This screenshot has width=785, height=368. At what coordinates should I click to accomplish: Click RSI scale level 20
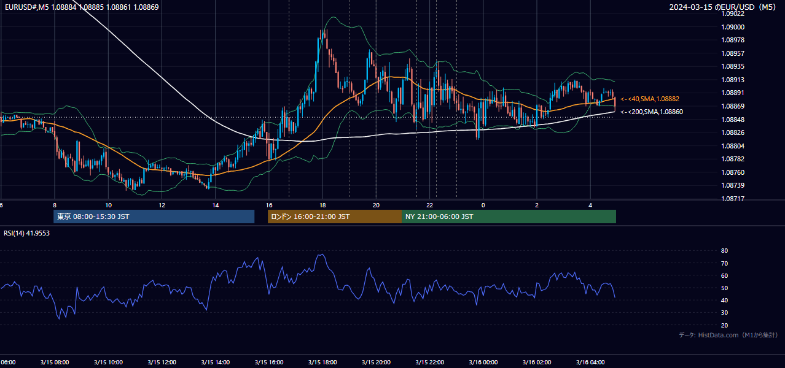tap(724, 325)
